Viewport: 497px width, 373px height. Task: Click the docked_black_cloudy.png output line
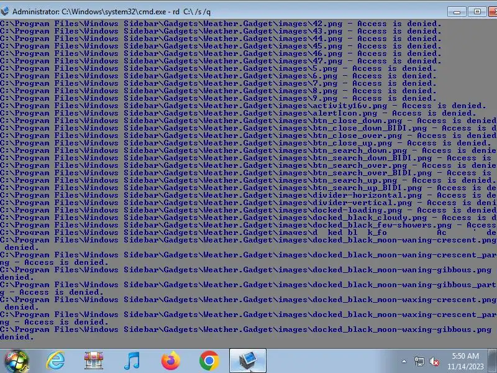pyautogui.click(x=248, y=218)
